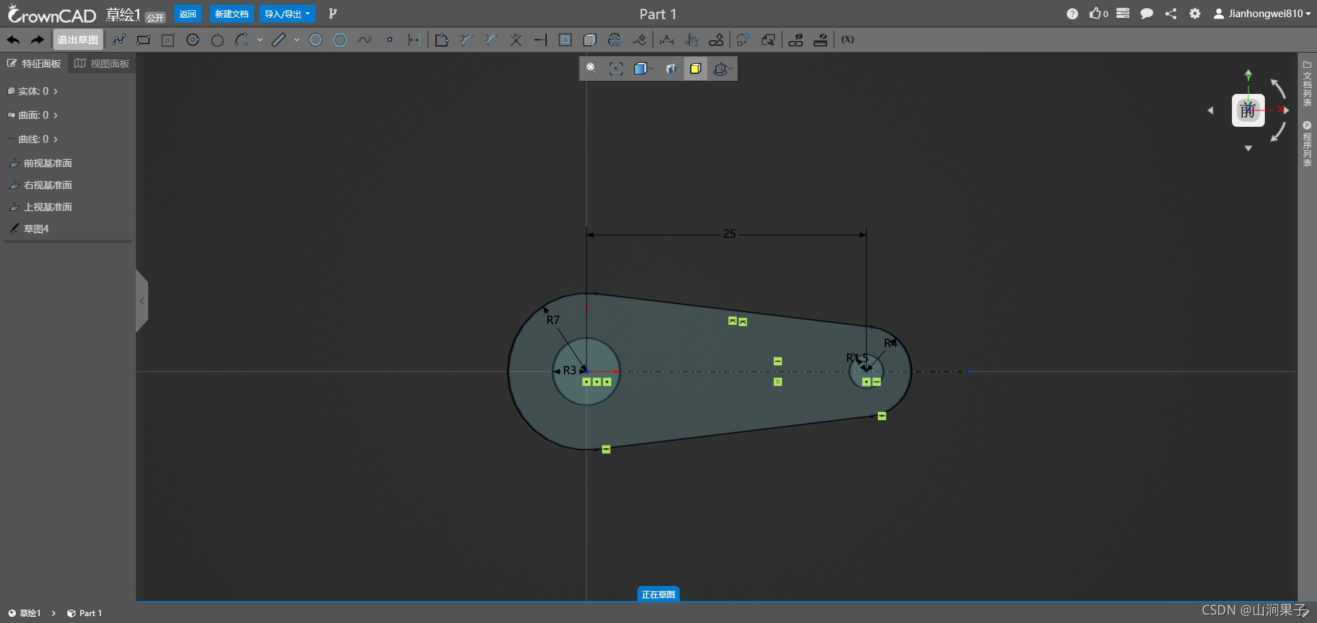Select the trim entities tool

click(516, 40)
